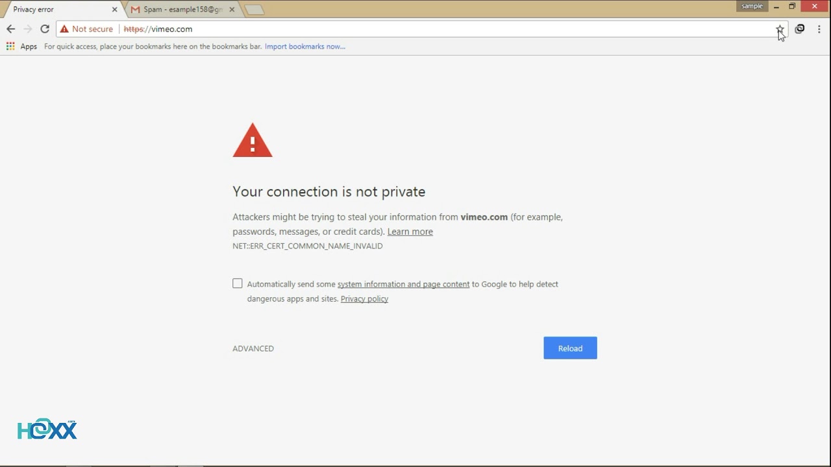Open the Apps grid shortcut
The width and height of the screenshot is (831, 467).
[x=21, y=46]
